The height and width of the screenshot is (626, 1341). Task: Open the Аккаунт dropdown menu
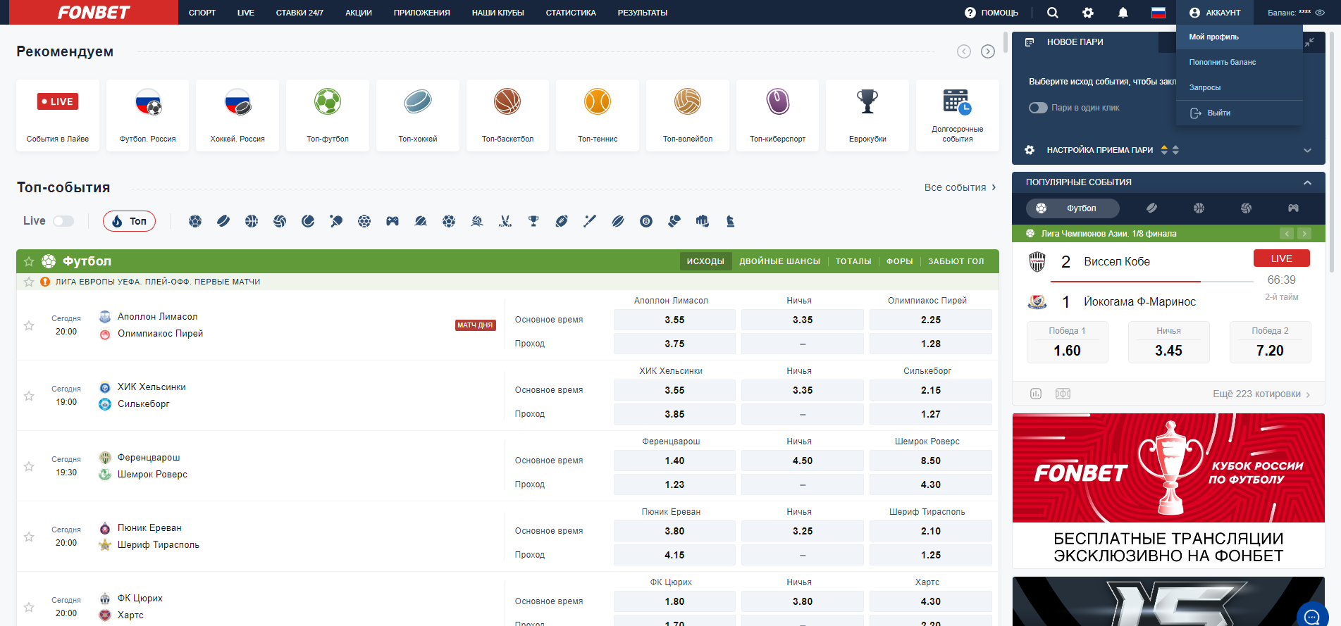(x=1215, y=13)
